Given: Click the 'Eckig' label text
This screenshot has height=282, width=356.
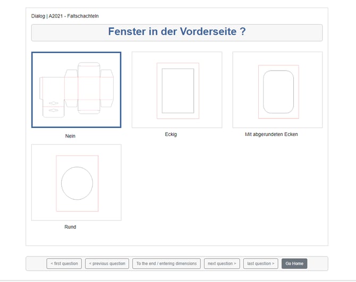Looking at the screenshot, I should (171, 134).
